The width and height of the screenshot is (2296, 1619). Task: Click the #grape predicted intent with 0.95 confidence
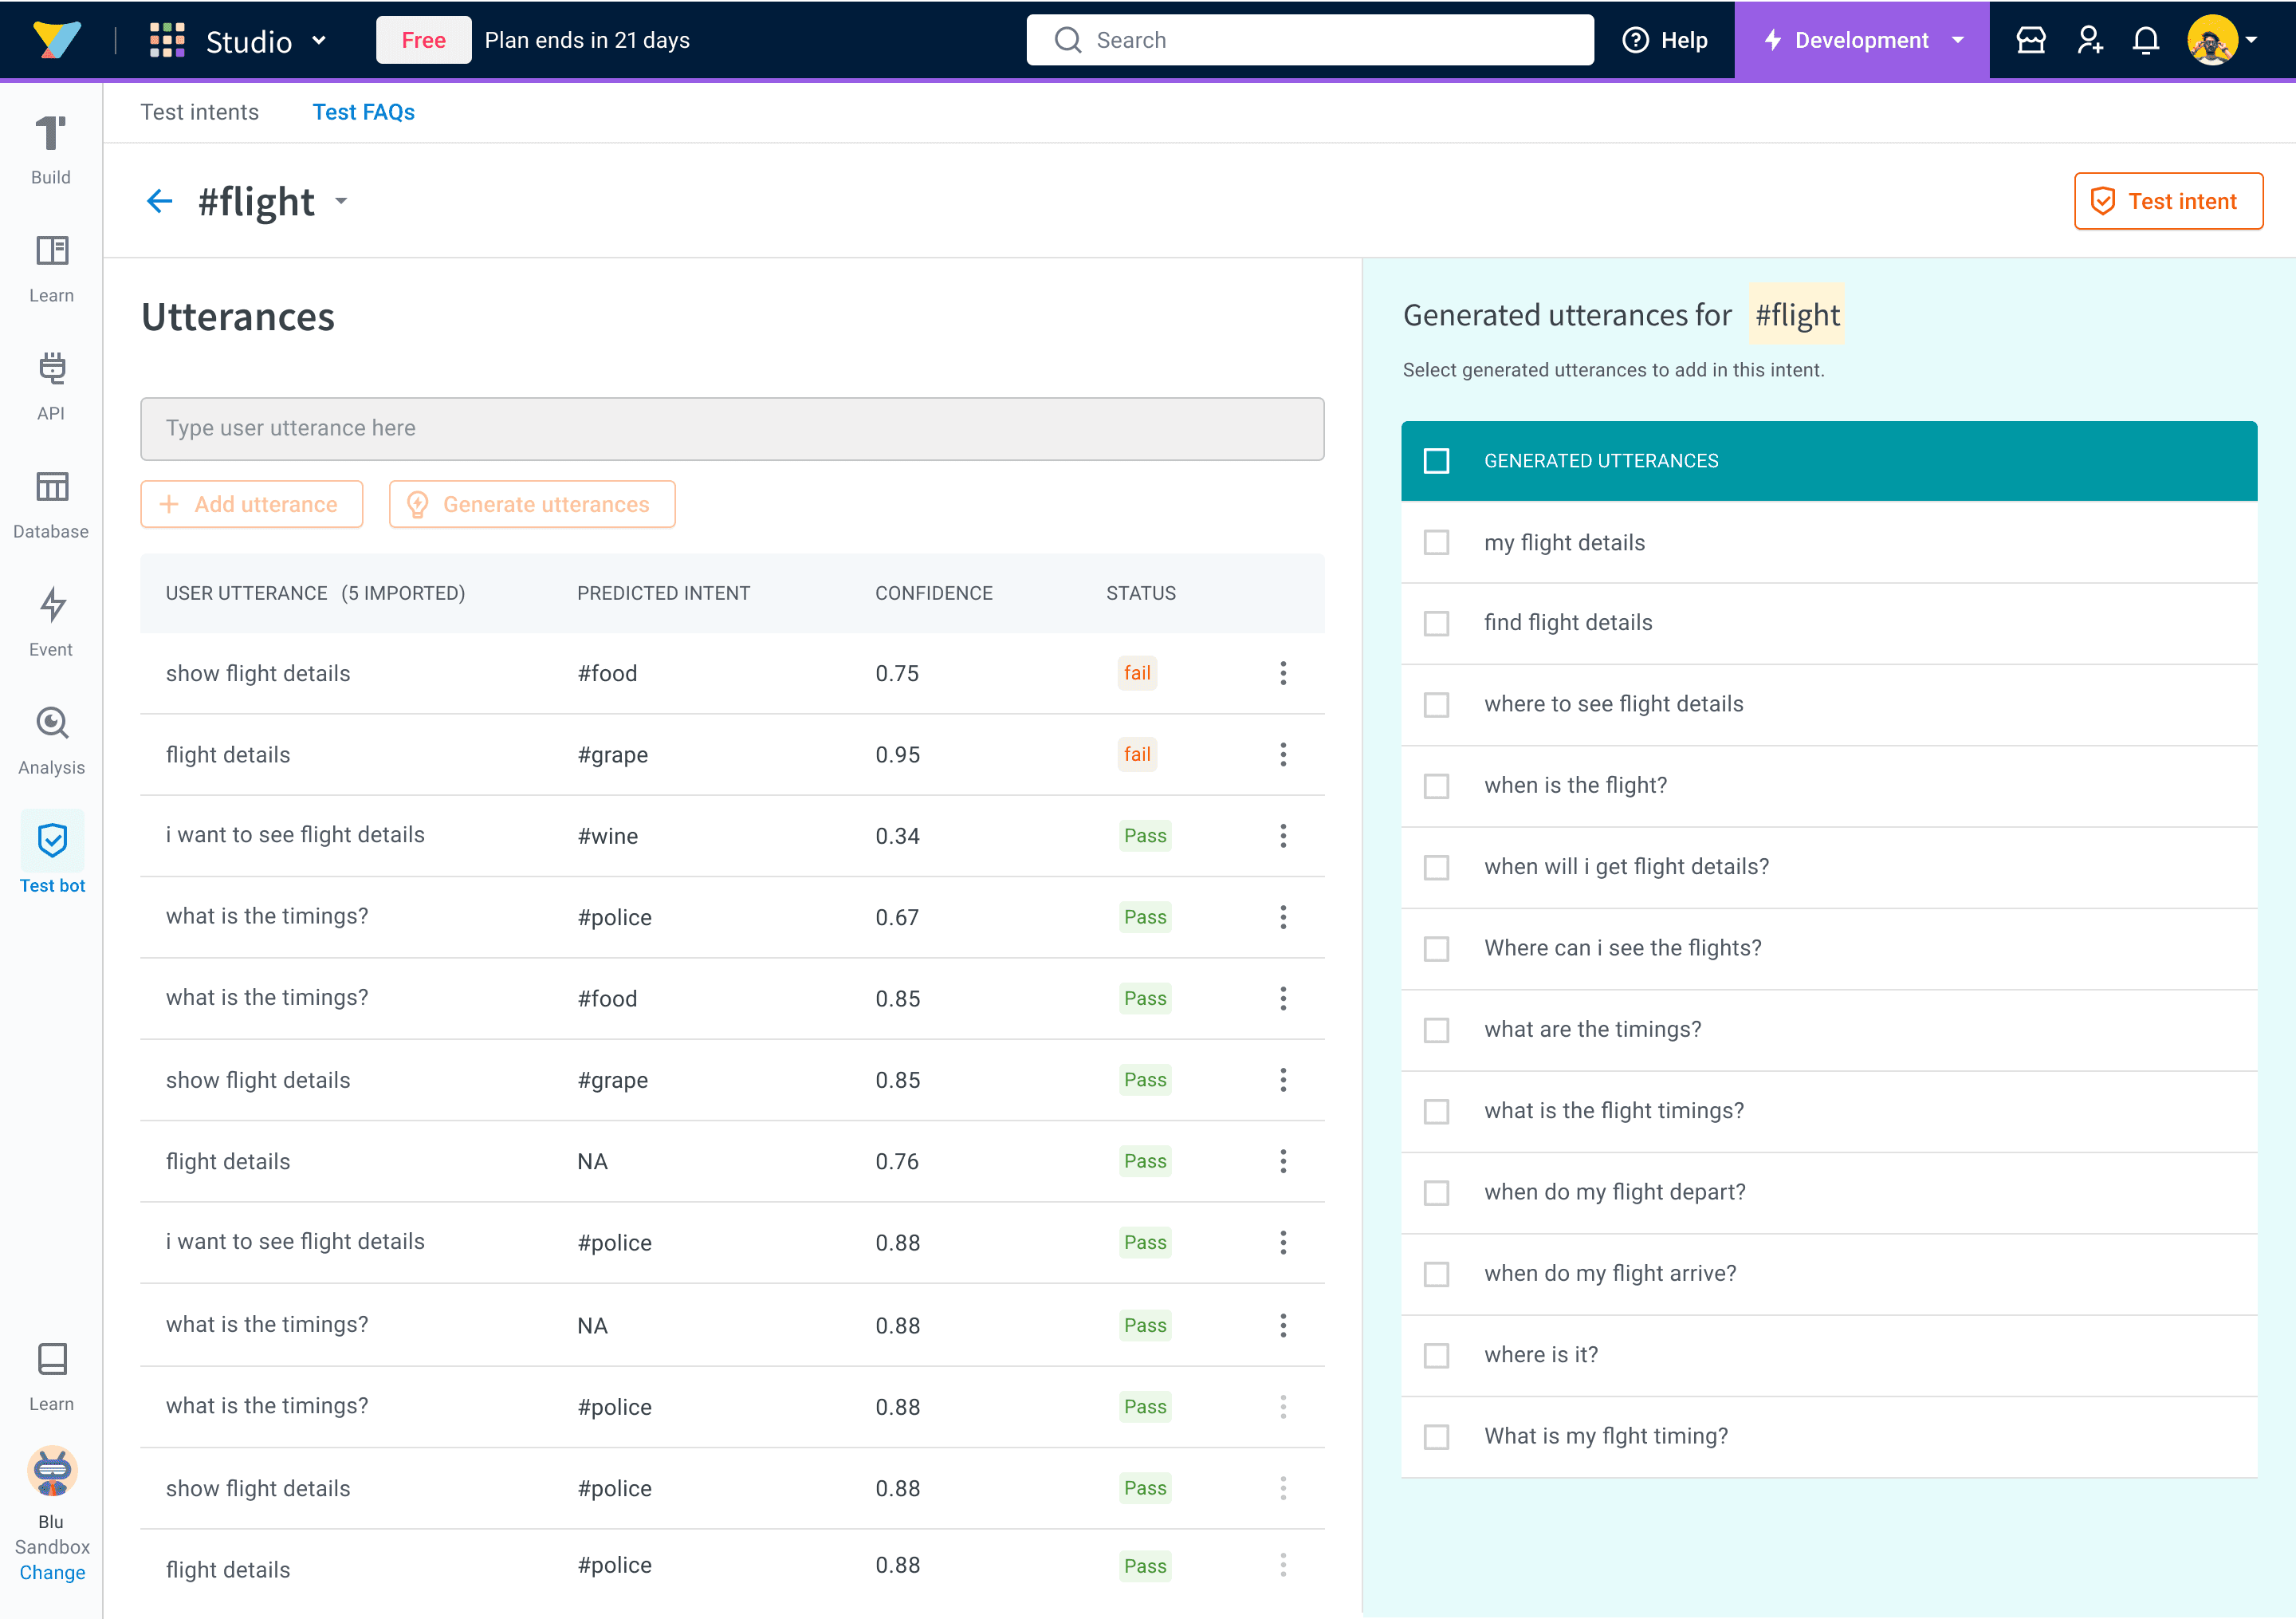(x=612, y=754)
